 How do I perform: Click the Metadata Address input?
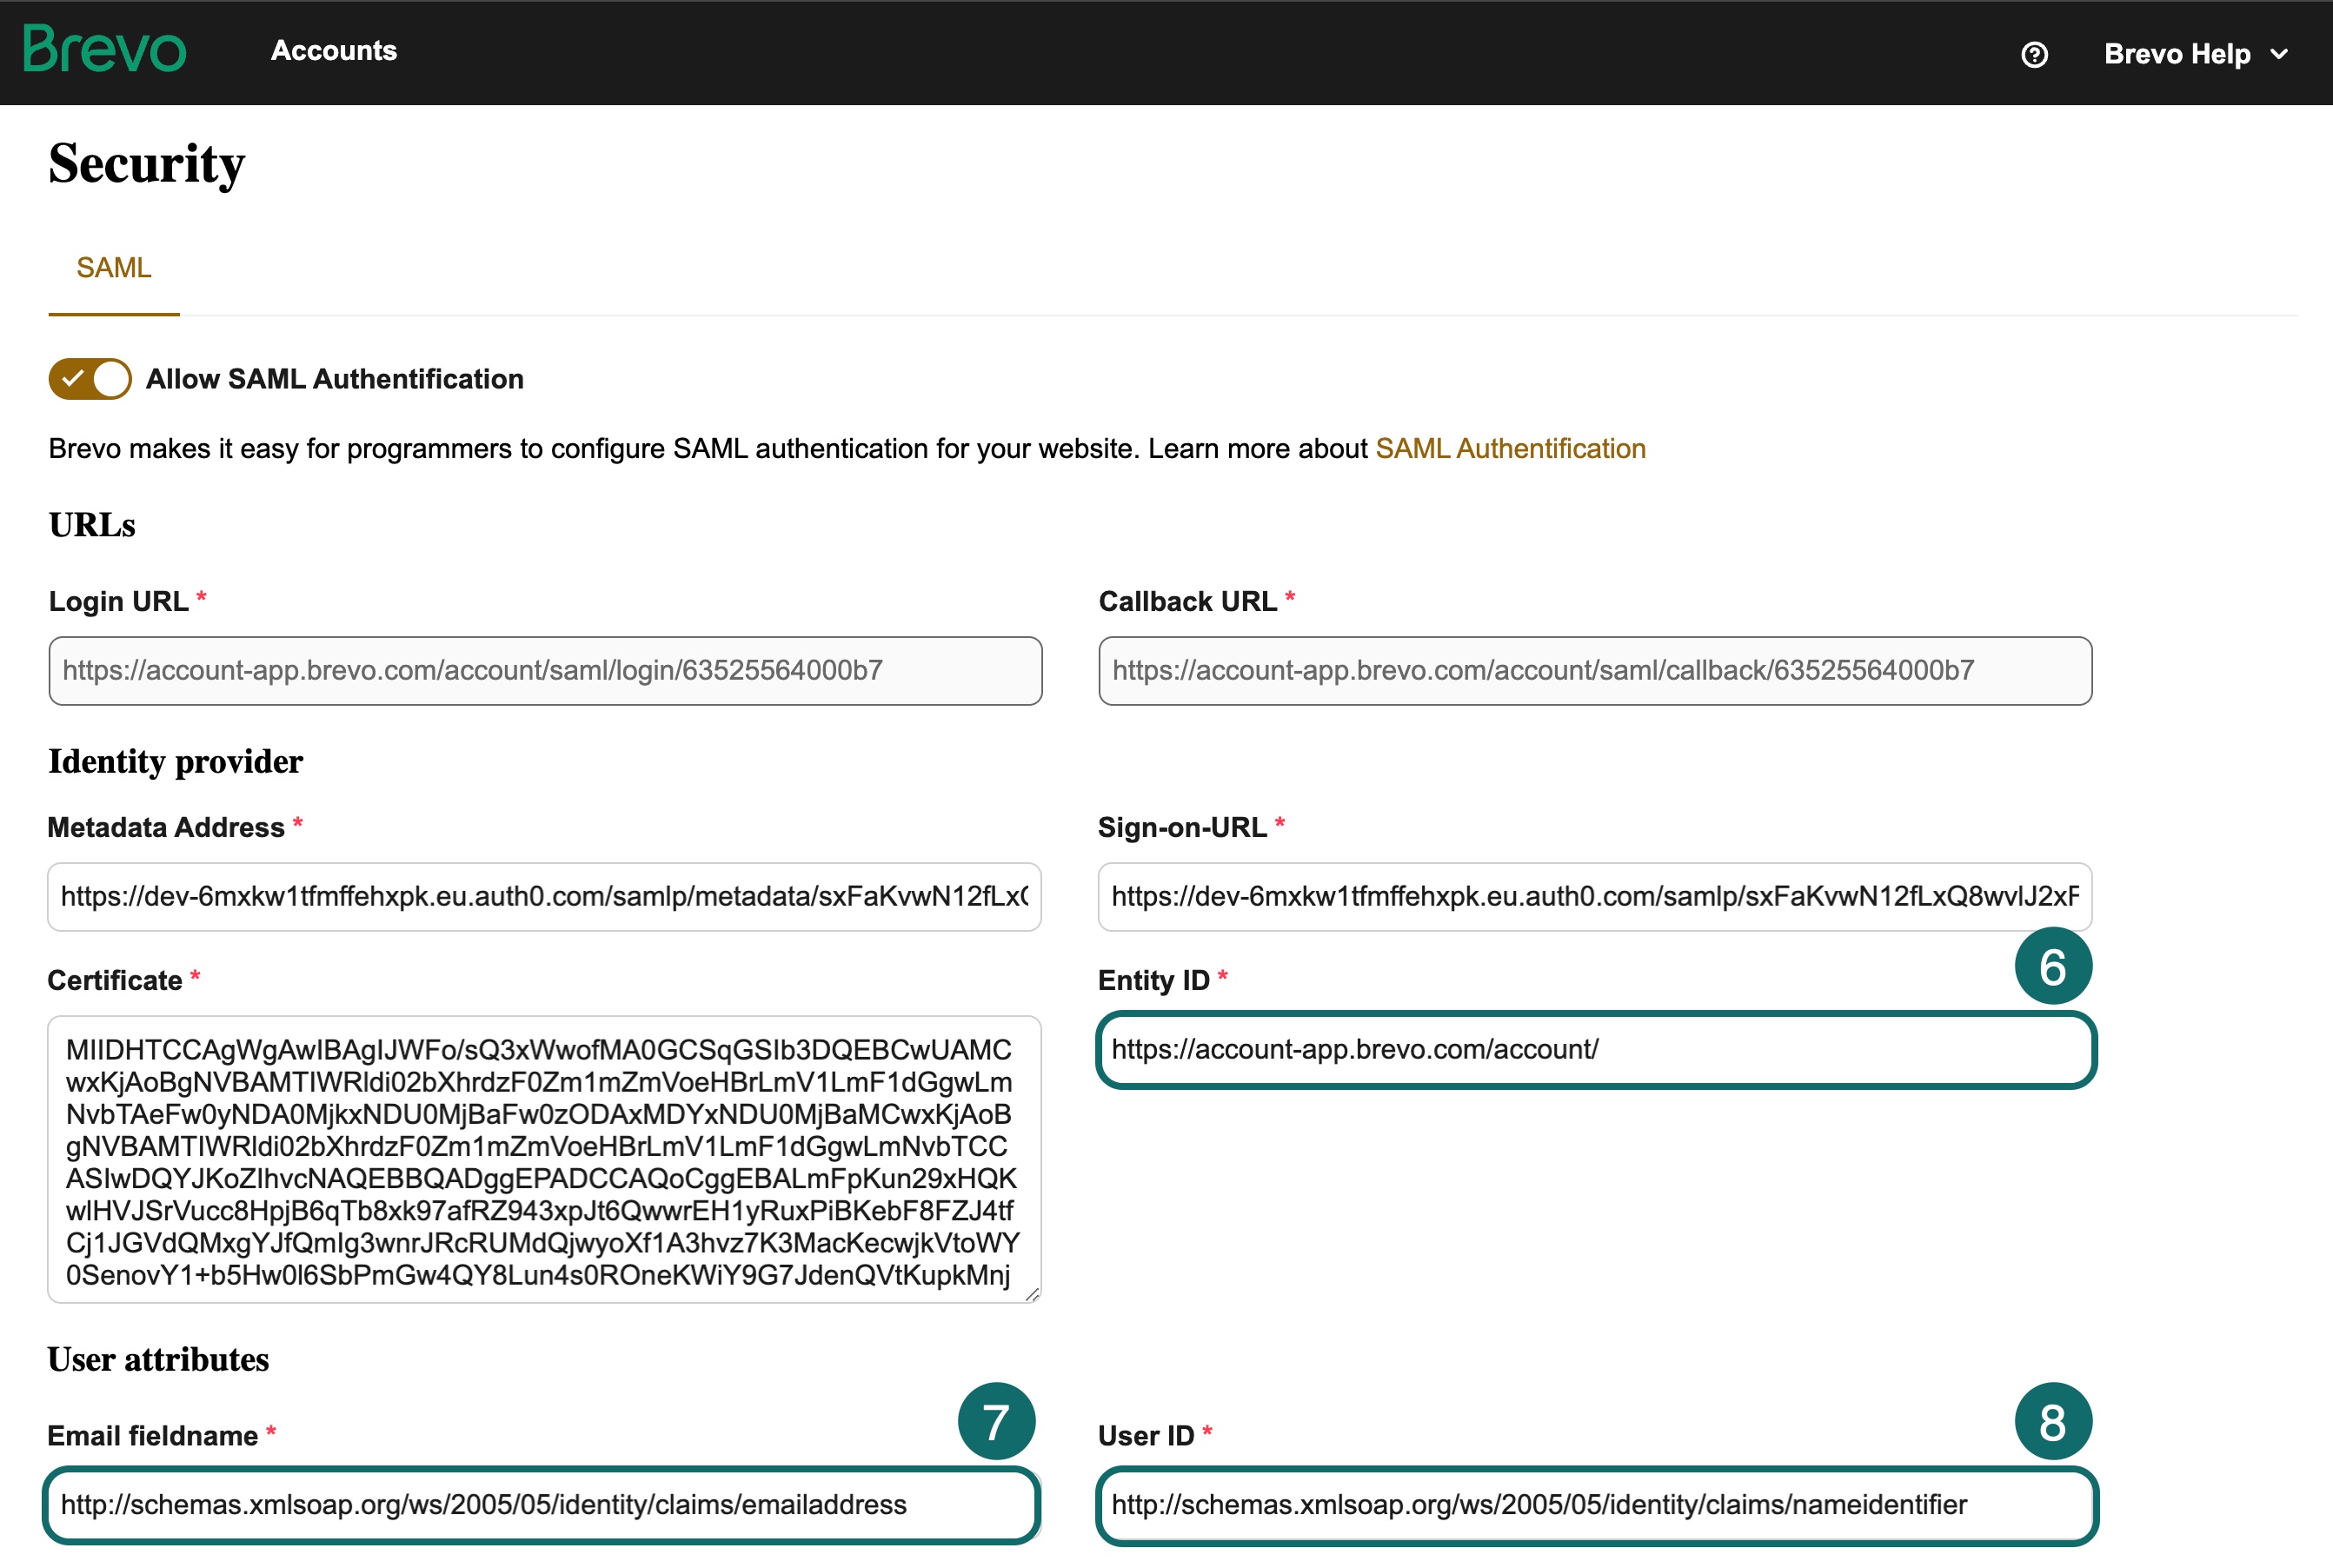coord(545,897)
